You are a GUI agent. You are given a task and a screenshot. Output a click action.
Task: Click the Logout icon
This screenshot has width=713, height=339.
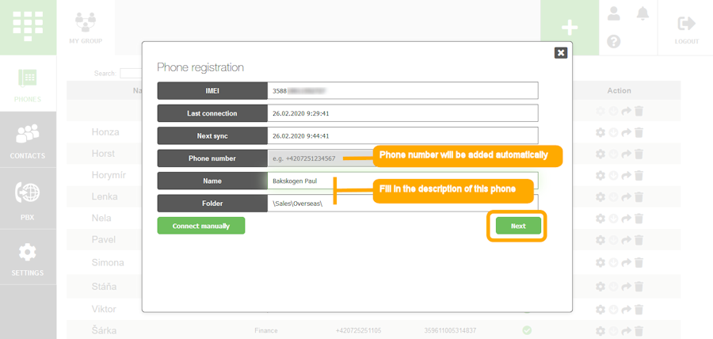coord(687,29)
